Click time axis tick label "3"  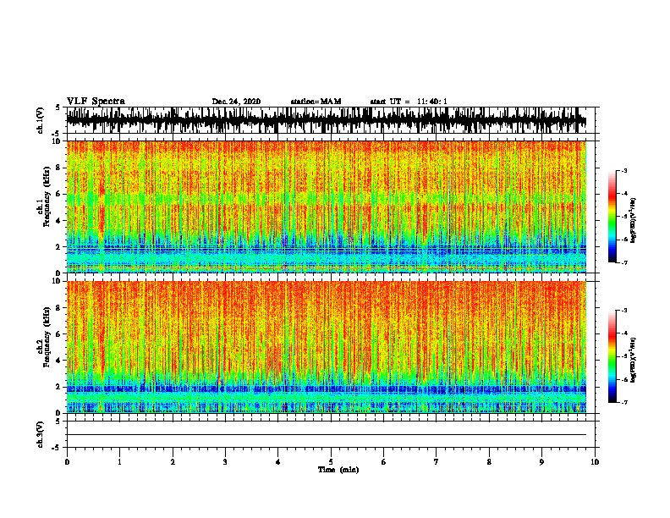click(x=225, y=462)
